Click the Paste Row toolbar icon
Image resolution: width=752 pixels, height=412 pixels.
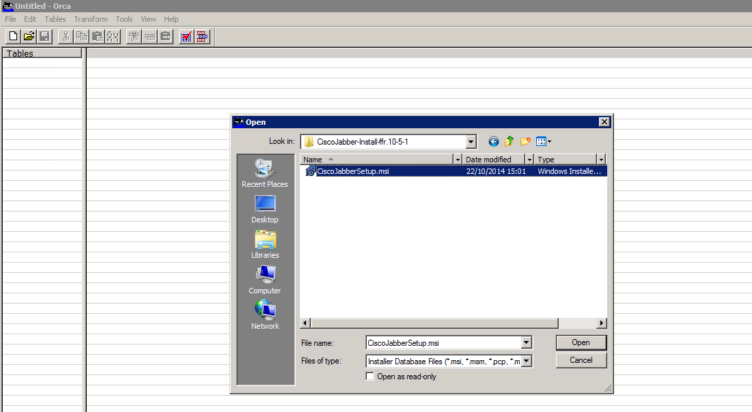[166, 36]
